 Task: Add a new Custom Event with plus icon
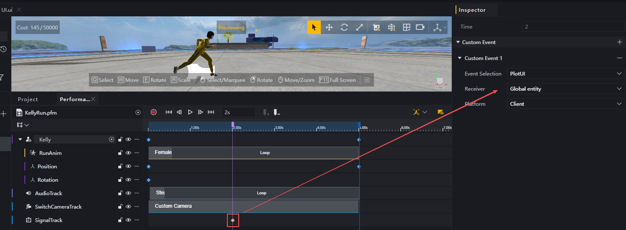(619, 42)
